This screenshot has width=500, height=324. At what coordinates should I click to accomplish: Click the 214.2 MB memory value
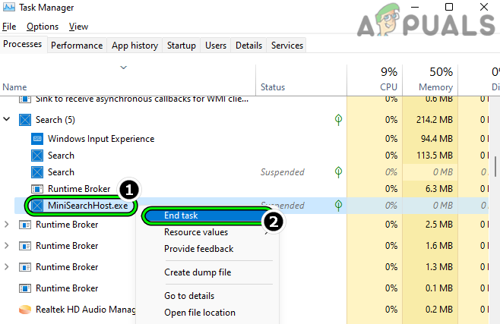(x=435, y=120)
